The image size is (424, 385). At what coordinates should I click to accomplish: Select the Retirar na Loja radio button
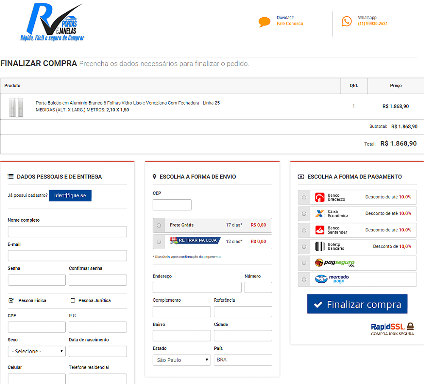159,242
